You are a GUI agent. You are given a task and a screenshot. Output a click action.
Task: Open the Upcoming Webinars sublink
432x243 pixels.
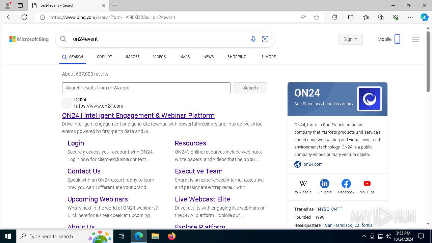tap(98, 199)
